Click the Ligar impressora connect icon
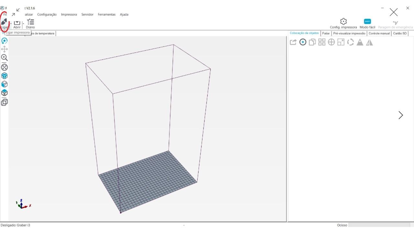This screenshot has height=233, width=414. [4, 22]
